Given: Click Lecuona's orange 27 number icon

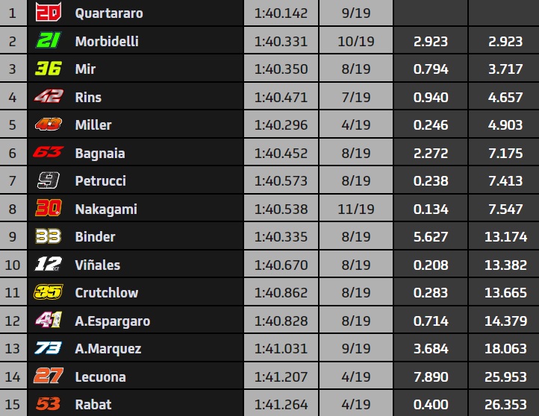Looking at the screenshot, I should (49, 376).
